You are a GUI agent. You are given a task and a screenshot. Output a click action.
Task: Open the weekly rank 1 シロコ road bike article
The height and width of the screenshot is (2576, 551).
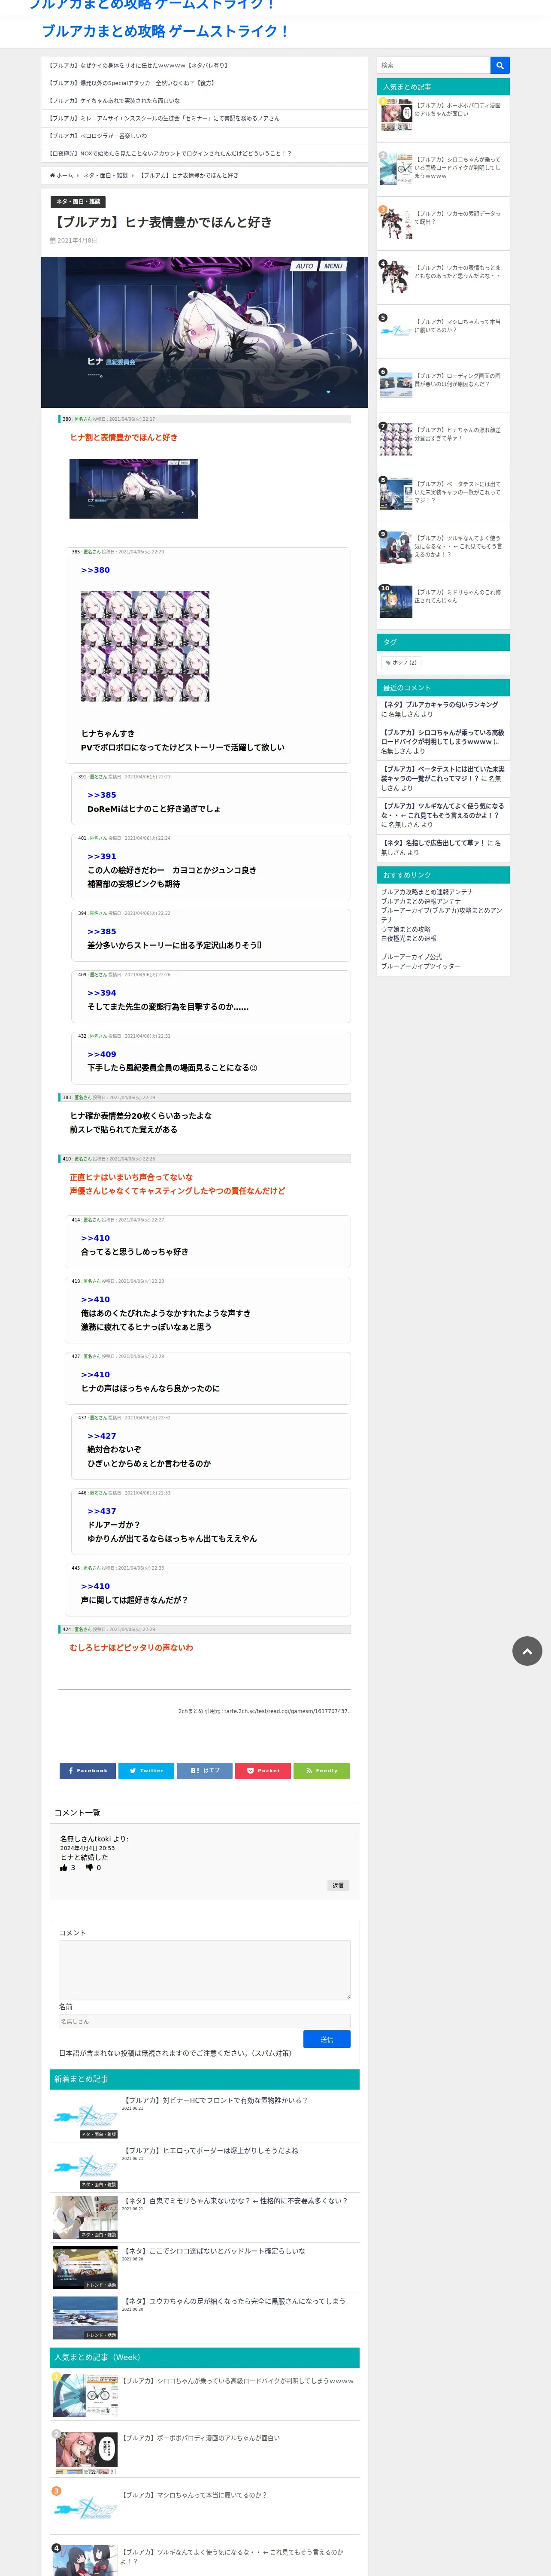(x=238, y=2381)
